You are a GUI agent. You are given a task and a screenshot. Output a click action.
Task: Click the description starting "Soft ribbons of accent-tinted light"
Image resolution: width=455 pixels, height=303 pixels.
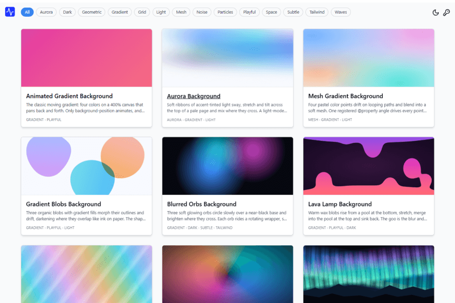(x=227, y=108)
